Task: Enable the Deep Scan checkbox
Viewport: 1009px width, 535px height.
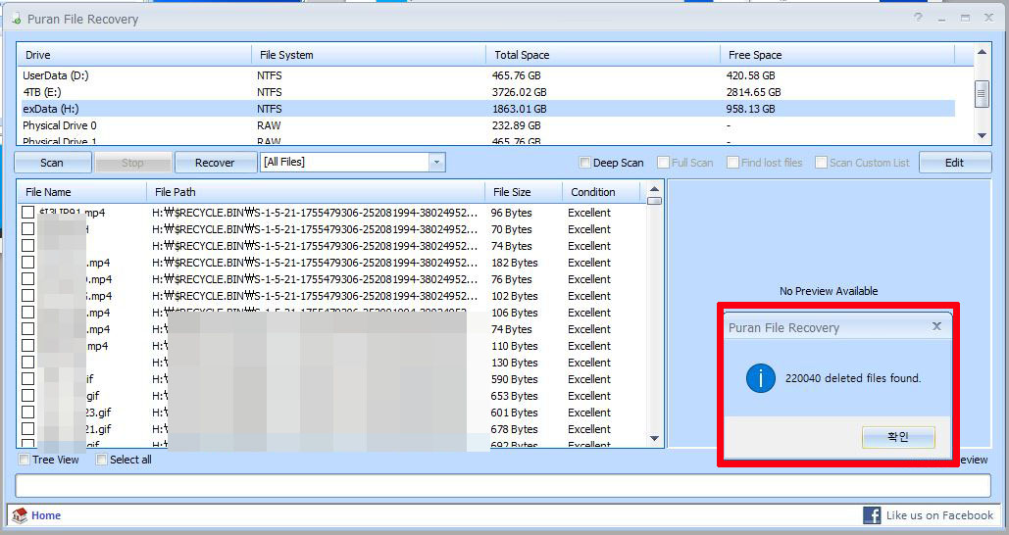Action: point(585,163)
